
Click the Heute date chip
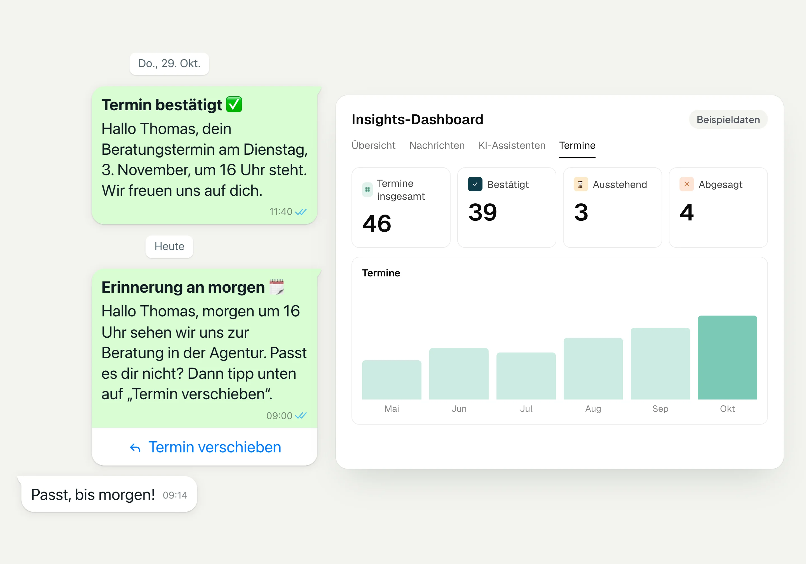click(x=169, y=246)
